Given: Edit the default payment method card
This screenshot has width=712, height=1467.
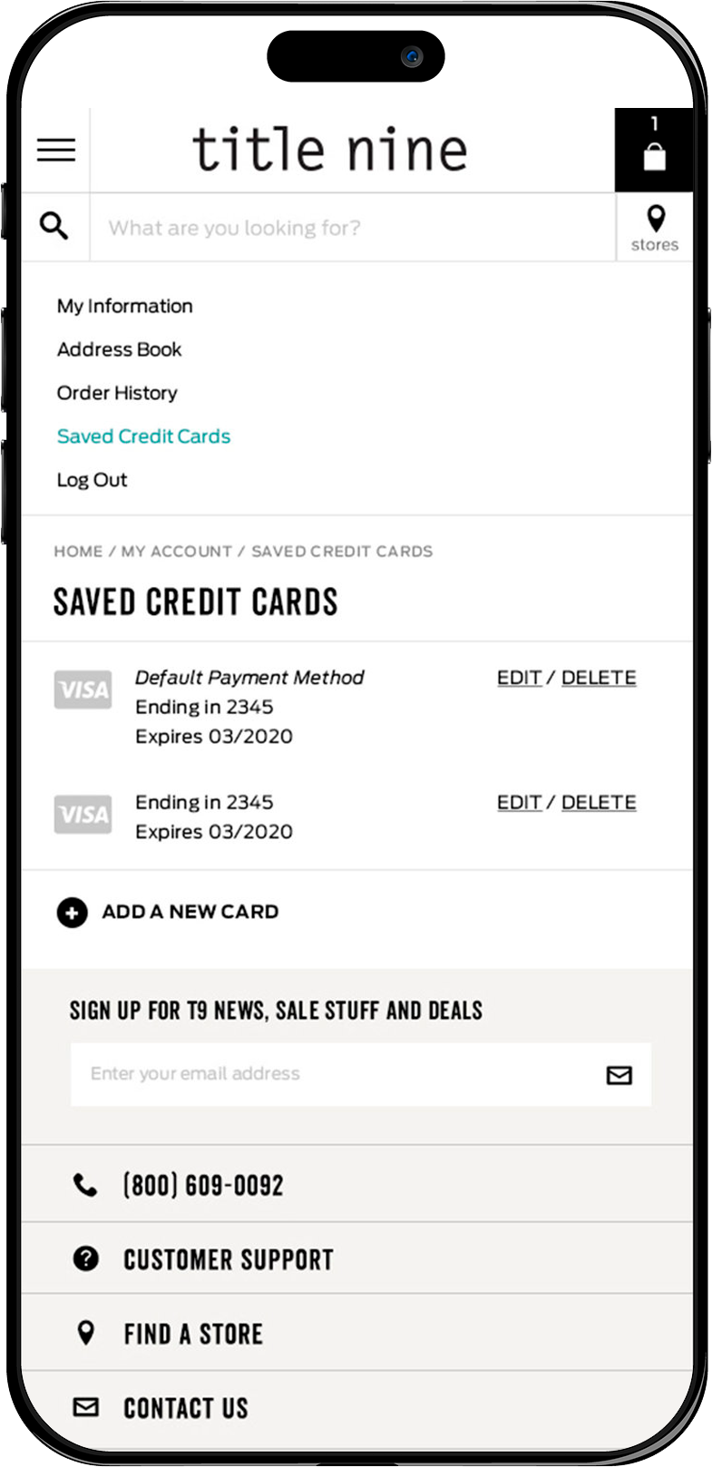Looking at the screenshot, I should tap(520, 678).
